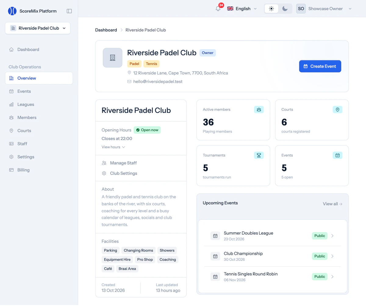Click the Summer Doubles League row chevron
The height and width of the screenshot is (306, 366).
coord(332,236)
